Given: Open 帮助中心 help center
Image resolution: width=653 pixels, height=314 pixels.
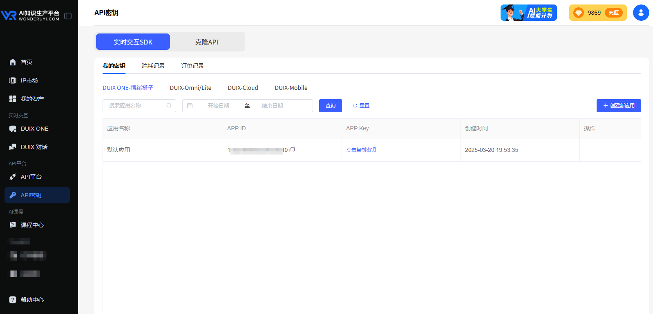Looking at the screenshot, I should coord(32,300).
